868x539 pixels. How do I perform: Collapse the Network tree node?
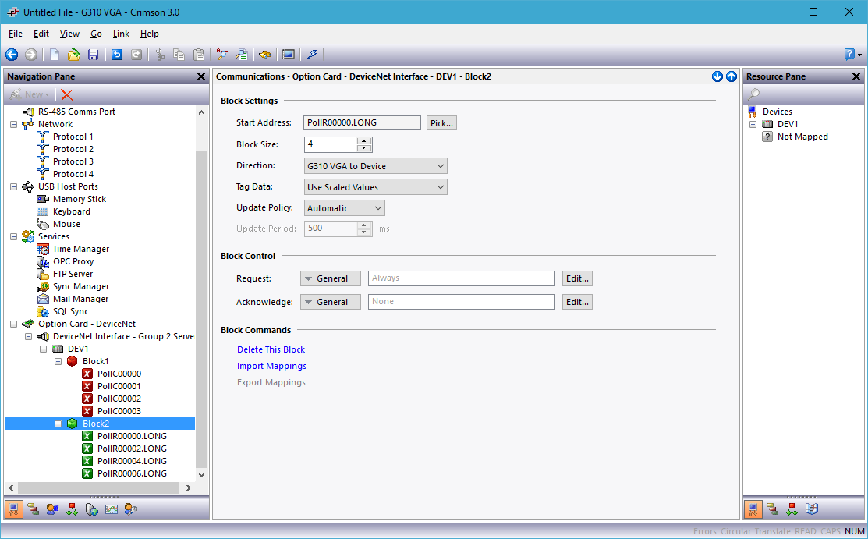tap(13, 124)
